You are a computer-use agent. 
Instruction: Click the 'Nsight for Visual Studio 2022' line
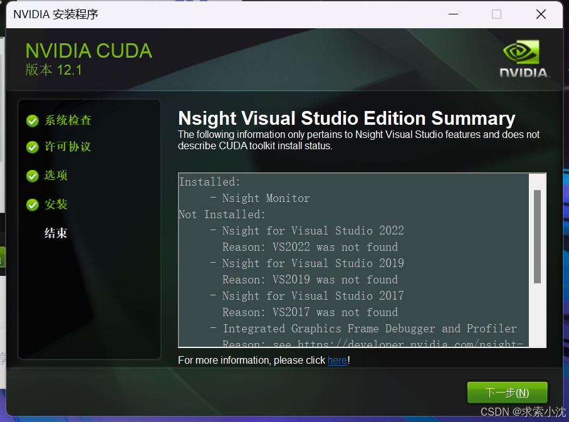click(313, 231)
